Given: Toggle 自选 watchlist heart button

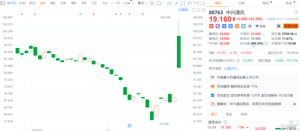Looking at the screenshot, I should [260, 26].
